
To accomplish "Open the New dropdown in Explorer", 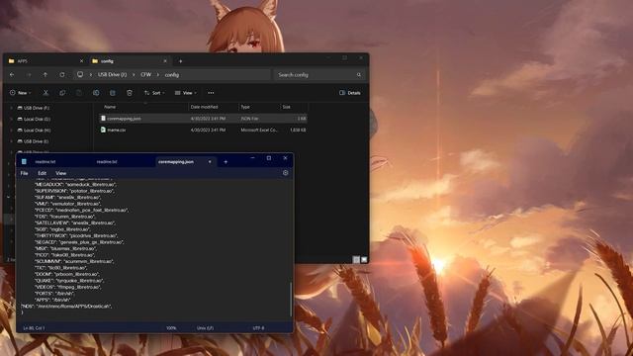I will [x=20, y=93].
